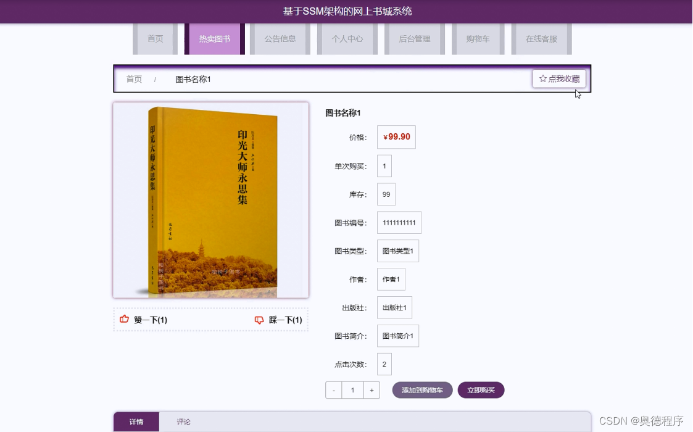Viewport: 693px width, 432px height.
Task: Select the 详情 details tab
Action: tap(136, 422)
